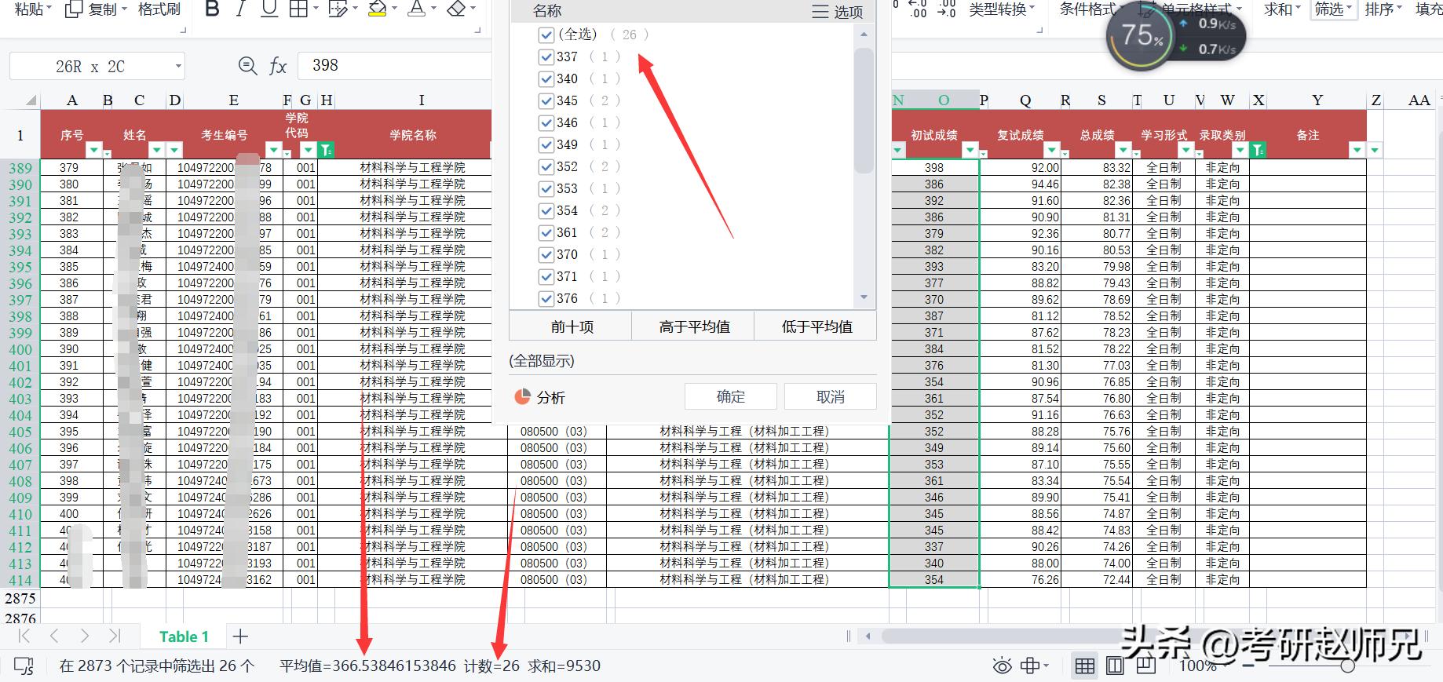The height and width of the screenshot is (682, 1443).
Task: Toggle bold formatting
Action: (212, 9)
